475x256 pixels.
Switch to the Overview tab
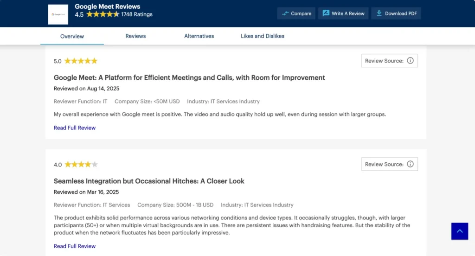[x=72, y=36]
